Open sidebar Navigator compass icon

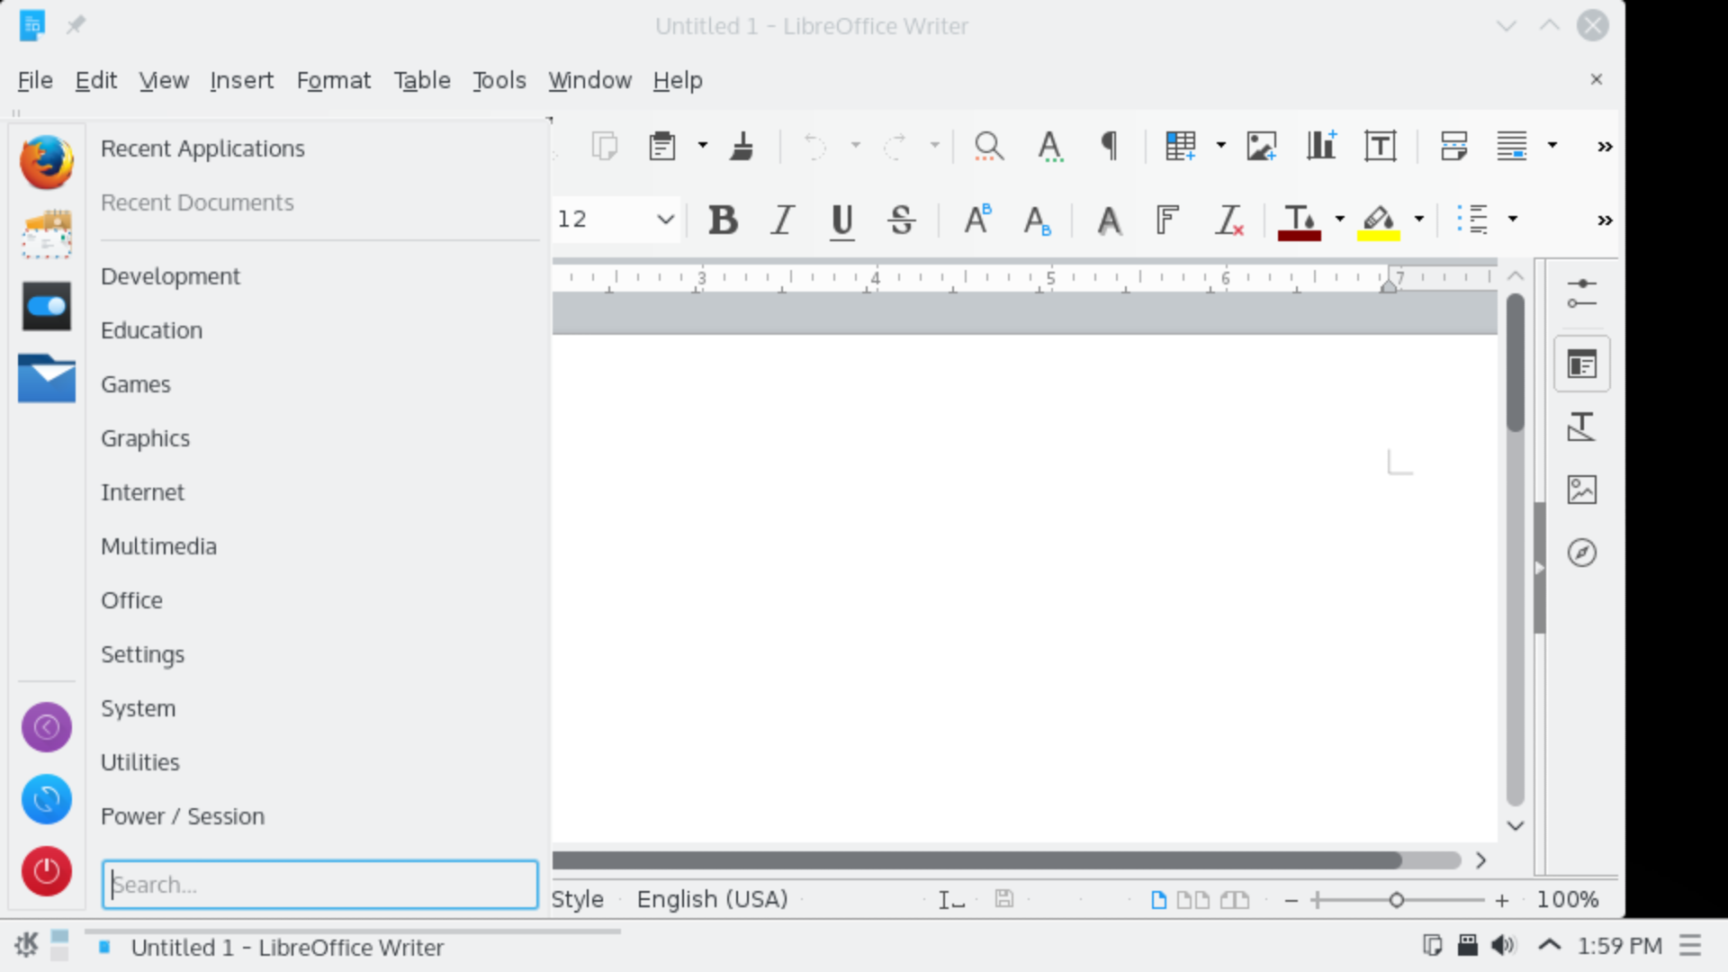click(x=1581, y=553)
